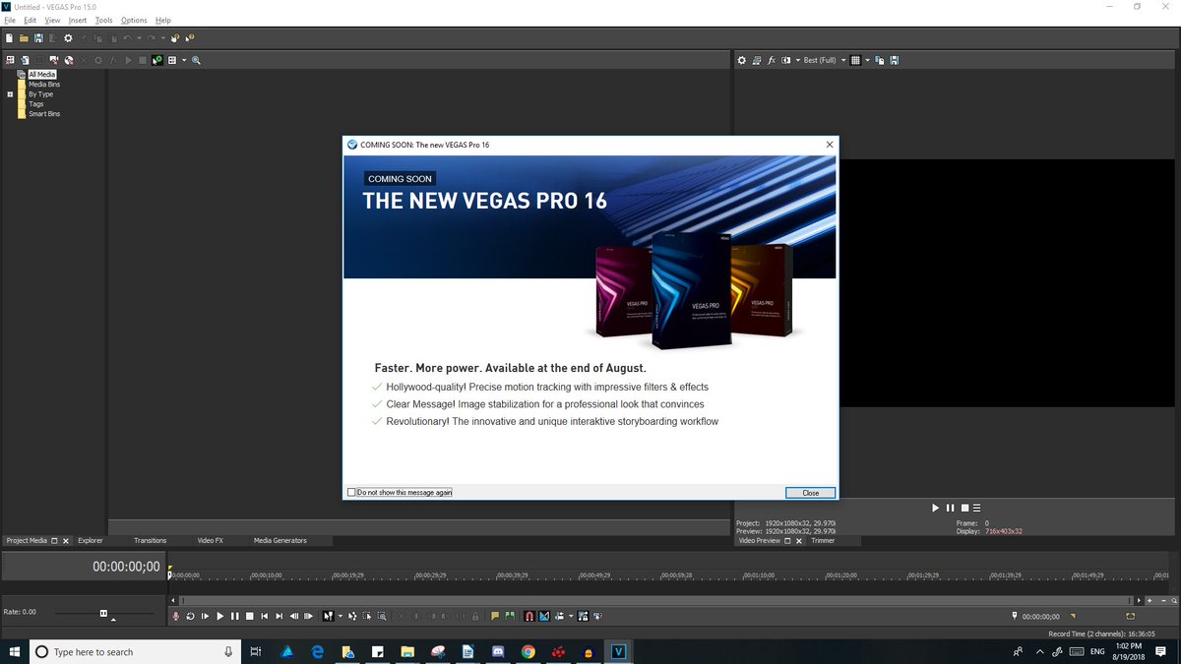Screen dimensions: 1181x664
Task: Check 'Do not show this message again'
Action: [x=351, y=492]
